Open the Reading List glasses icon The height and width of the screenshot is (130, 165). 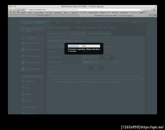10,13
